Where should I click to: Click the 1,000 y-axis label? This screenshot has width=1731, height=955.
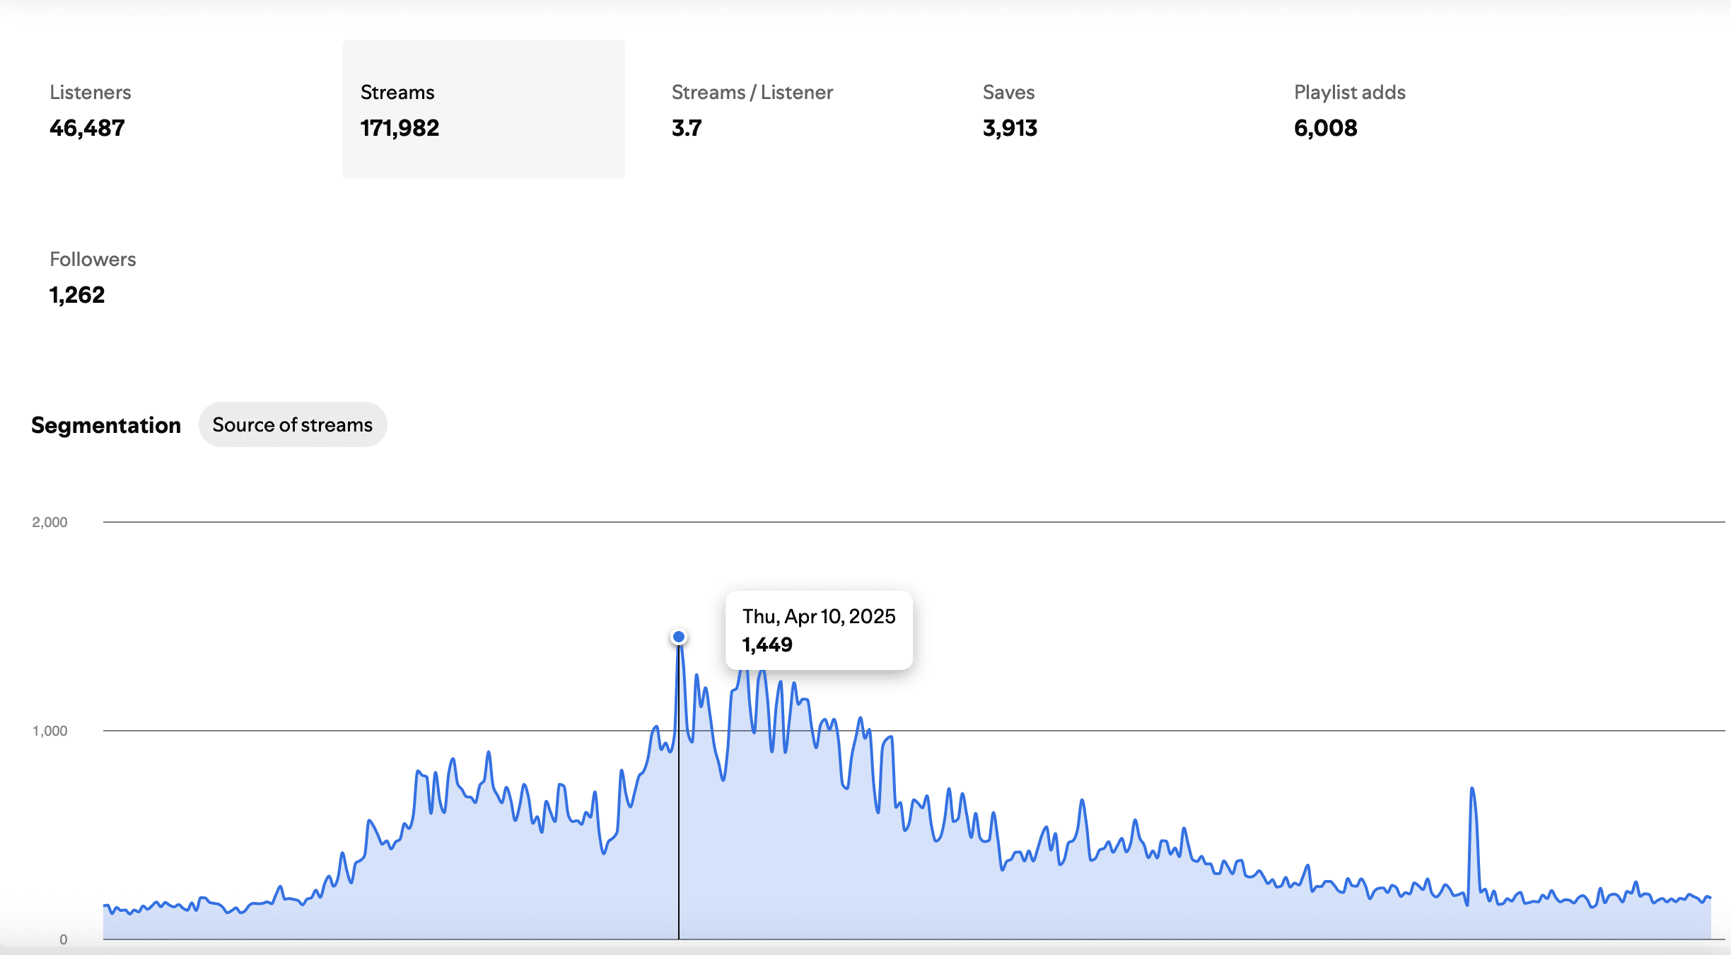(x=49, y=731)
